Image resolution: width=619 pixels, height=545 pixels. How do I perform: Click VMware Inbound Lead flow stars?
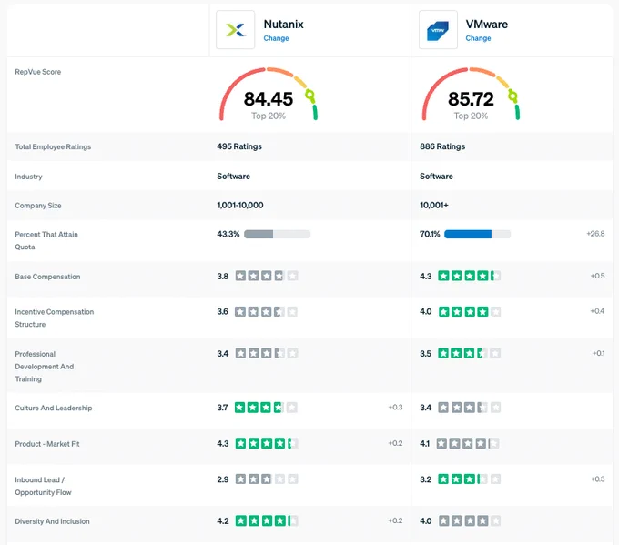470,479
